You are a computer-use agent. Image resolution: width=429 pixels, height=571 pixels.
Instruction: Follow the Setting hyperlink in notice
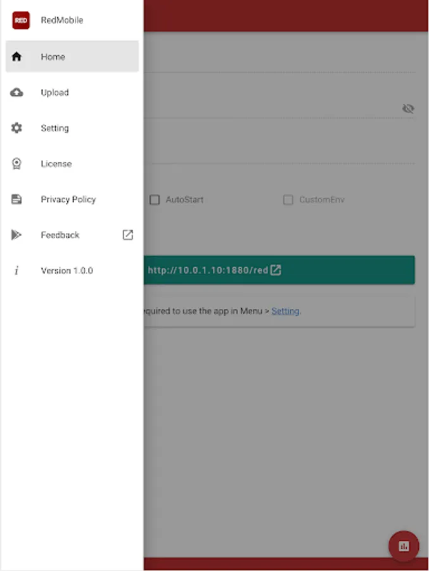[x=285, y=311]
